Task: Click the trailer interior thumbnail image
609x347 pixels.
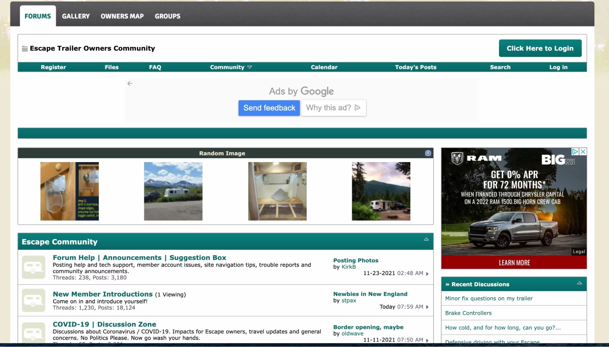Action: tap(277, 191)
